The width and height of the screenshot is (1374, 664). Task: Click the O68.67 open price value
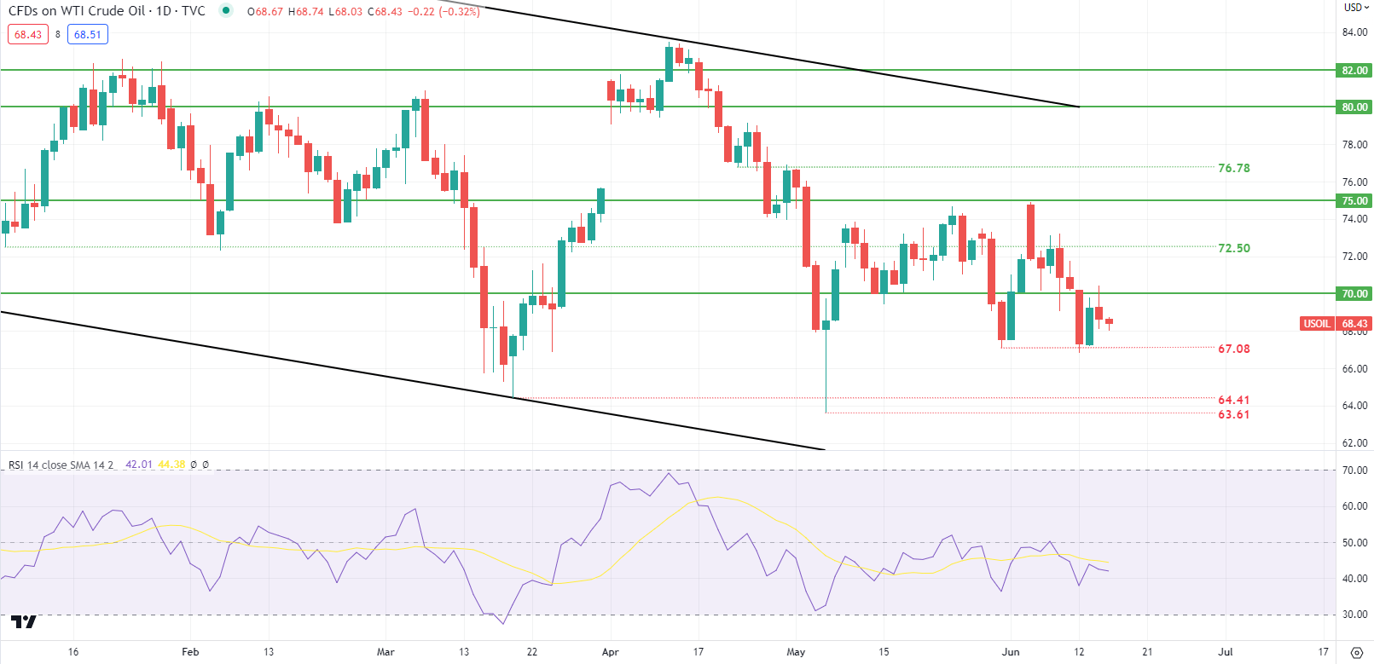point(265,12)
